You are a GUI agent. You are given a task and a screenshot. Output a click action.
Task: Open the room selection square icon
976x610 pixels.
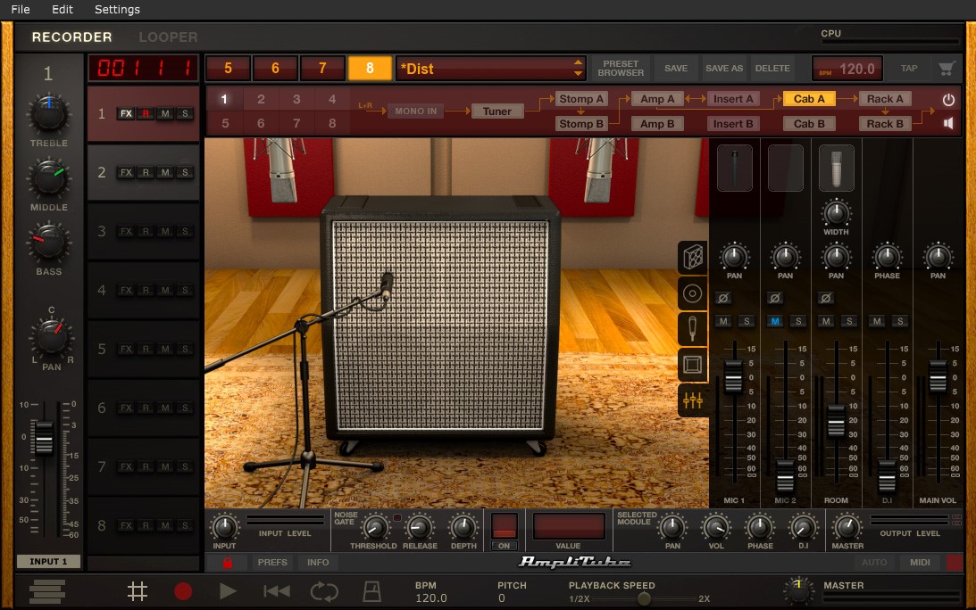pyautogui.click(x=692, y=365)
